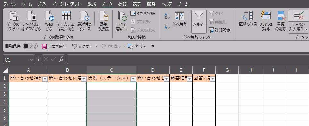Switch to ページ レイアウト tab
309x126 pixels.
click(67, 4)
